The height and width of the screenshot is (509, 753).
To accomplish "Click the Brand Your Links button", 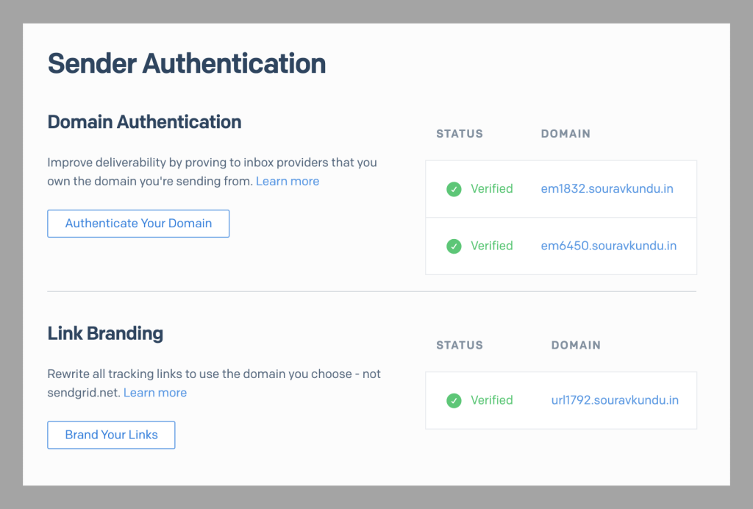I will click(x=111, y=435).
